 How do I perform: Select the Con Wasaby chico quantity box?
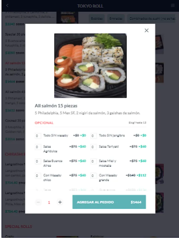tap(37, 176)
